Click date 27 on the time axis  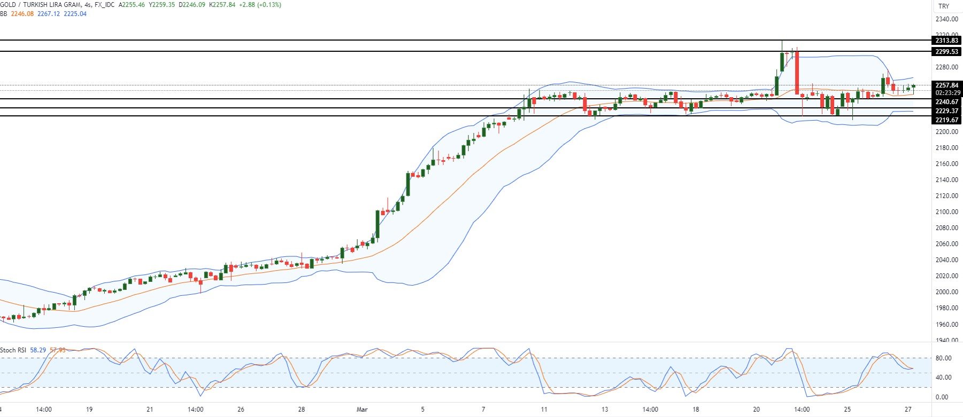(908, 410)
